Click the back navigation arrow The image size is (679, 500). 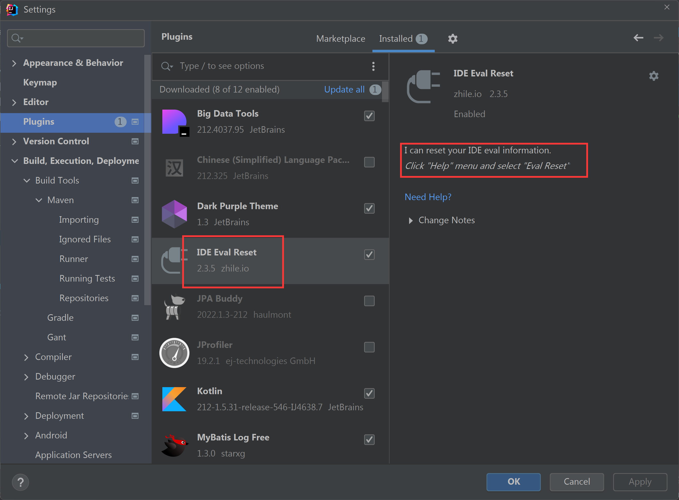[x=638, y=38]
